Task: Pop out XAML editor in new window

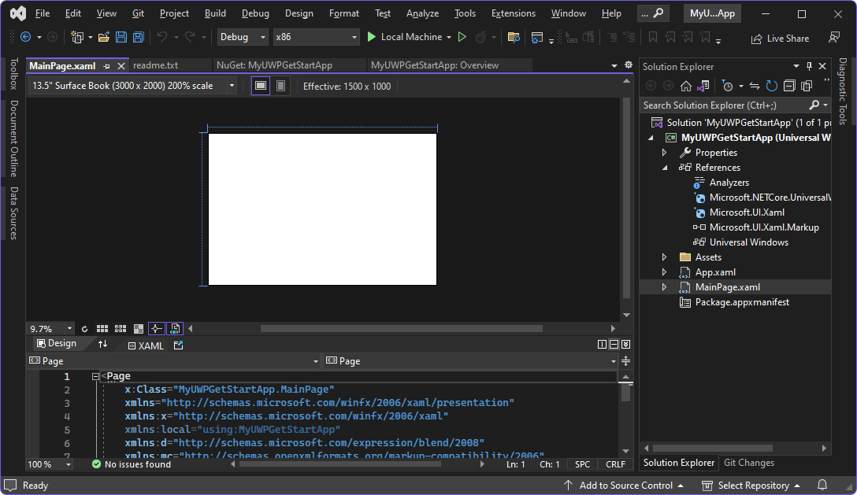Action: 179,345
